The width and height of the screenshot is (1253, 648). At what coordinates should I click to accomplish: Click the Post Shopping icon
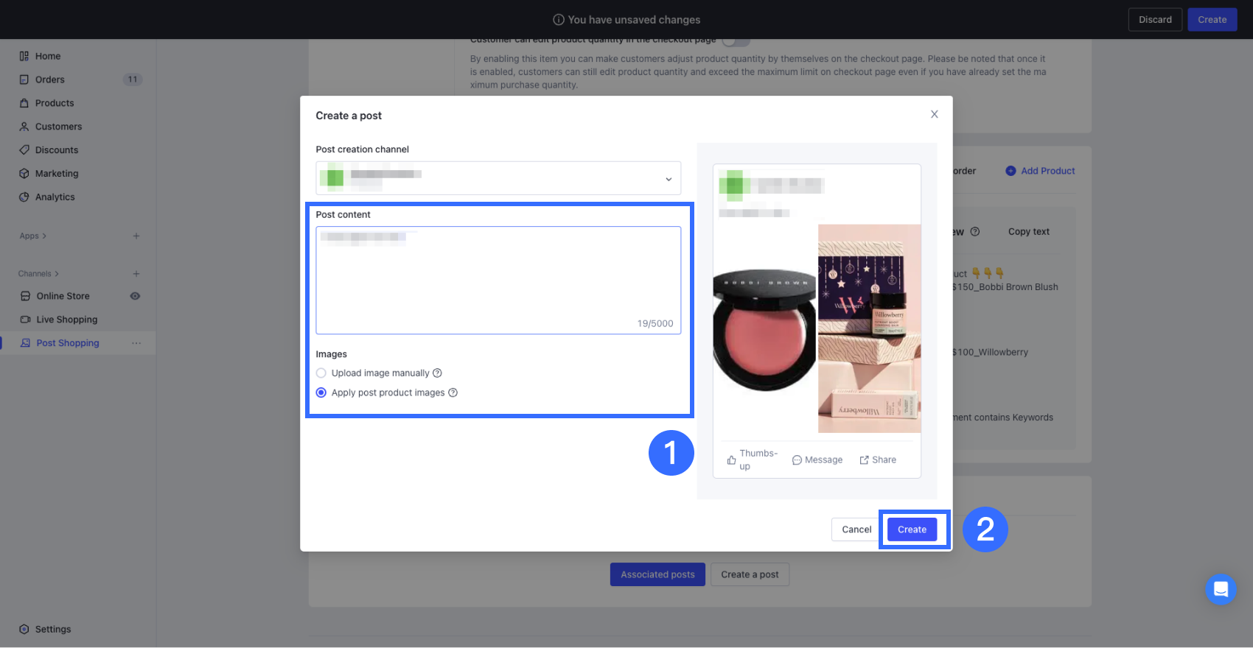[26, 343]
